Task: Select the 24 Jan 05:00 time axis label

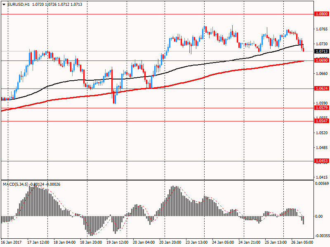Action: click(x=223, y=242)
